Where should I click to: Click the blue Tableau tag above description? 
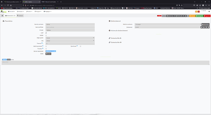4,59
